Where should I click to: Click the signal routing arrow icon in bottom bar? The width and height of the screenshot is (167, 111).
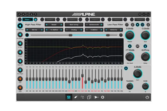(96, 97)
